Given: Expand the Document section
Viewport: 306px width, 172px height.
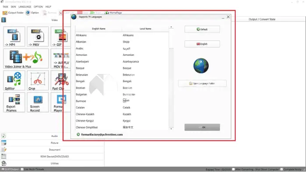Looking at the screenshot, I should [x=54, y=150].
